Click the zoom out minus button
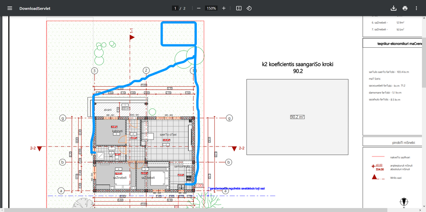Viewport: 426px width, 212px height. pos(198,8)
